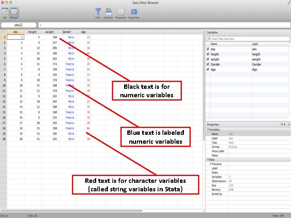Select weight value 190 in row 18
The image size is (291, 218).
[50, 128]
